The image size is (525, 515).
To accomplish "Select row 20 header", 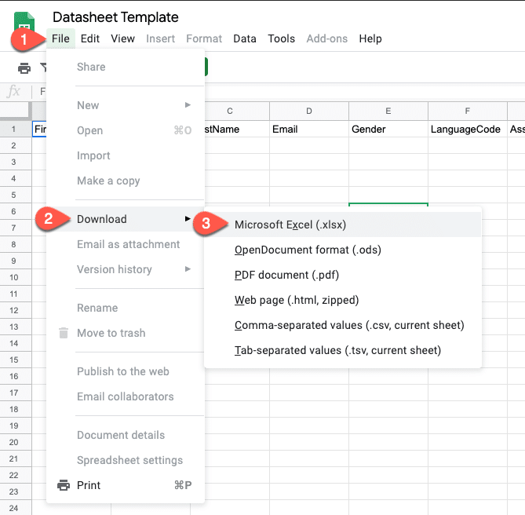I will 16,442.
